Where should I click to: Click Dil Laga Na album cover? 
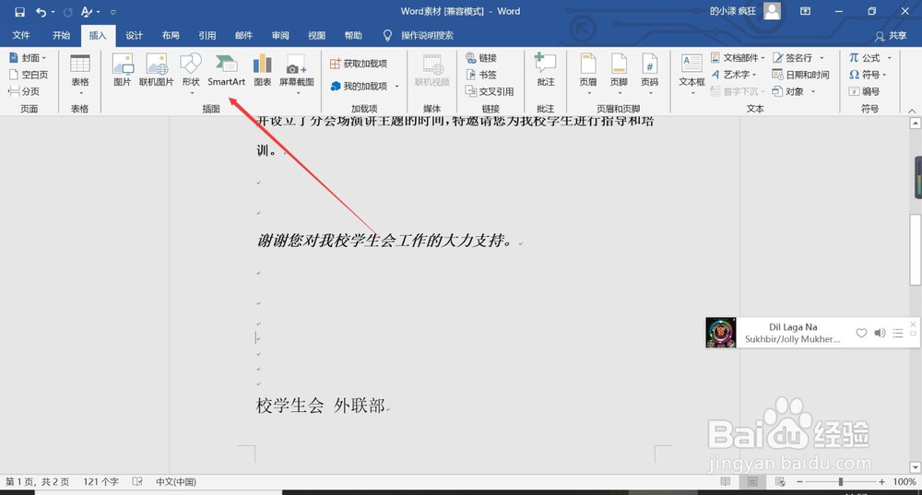click(x=721, y=333)
